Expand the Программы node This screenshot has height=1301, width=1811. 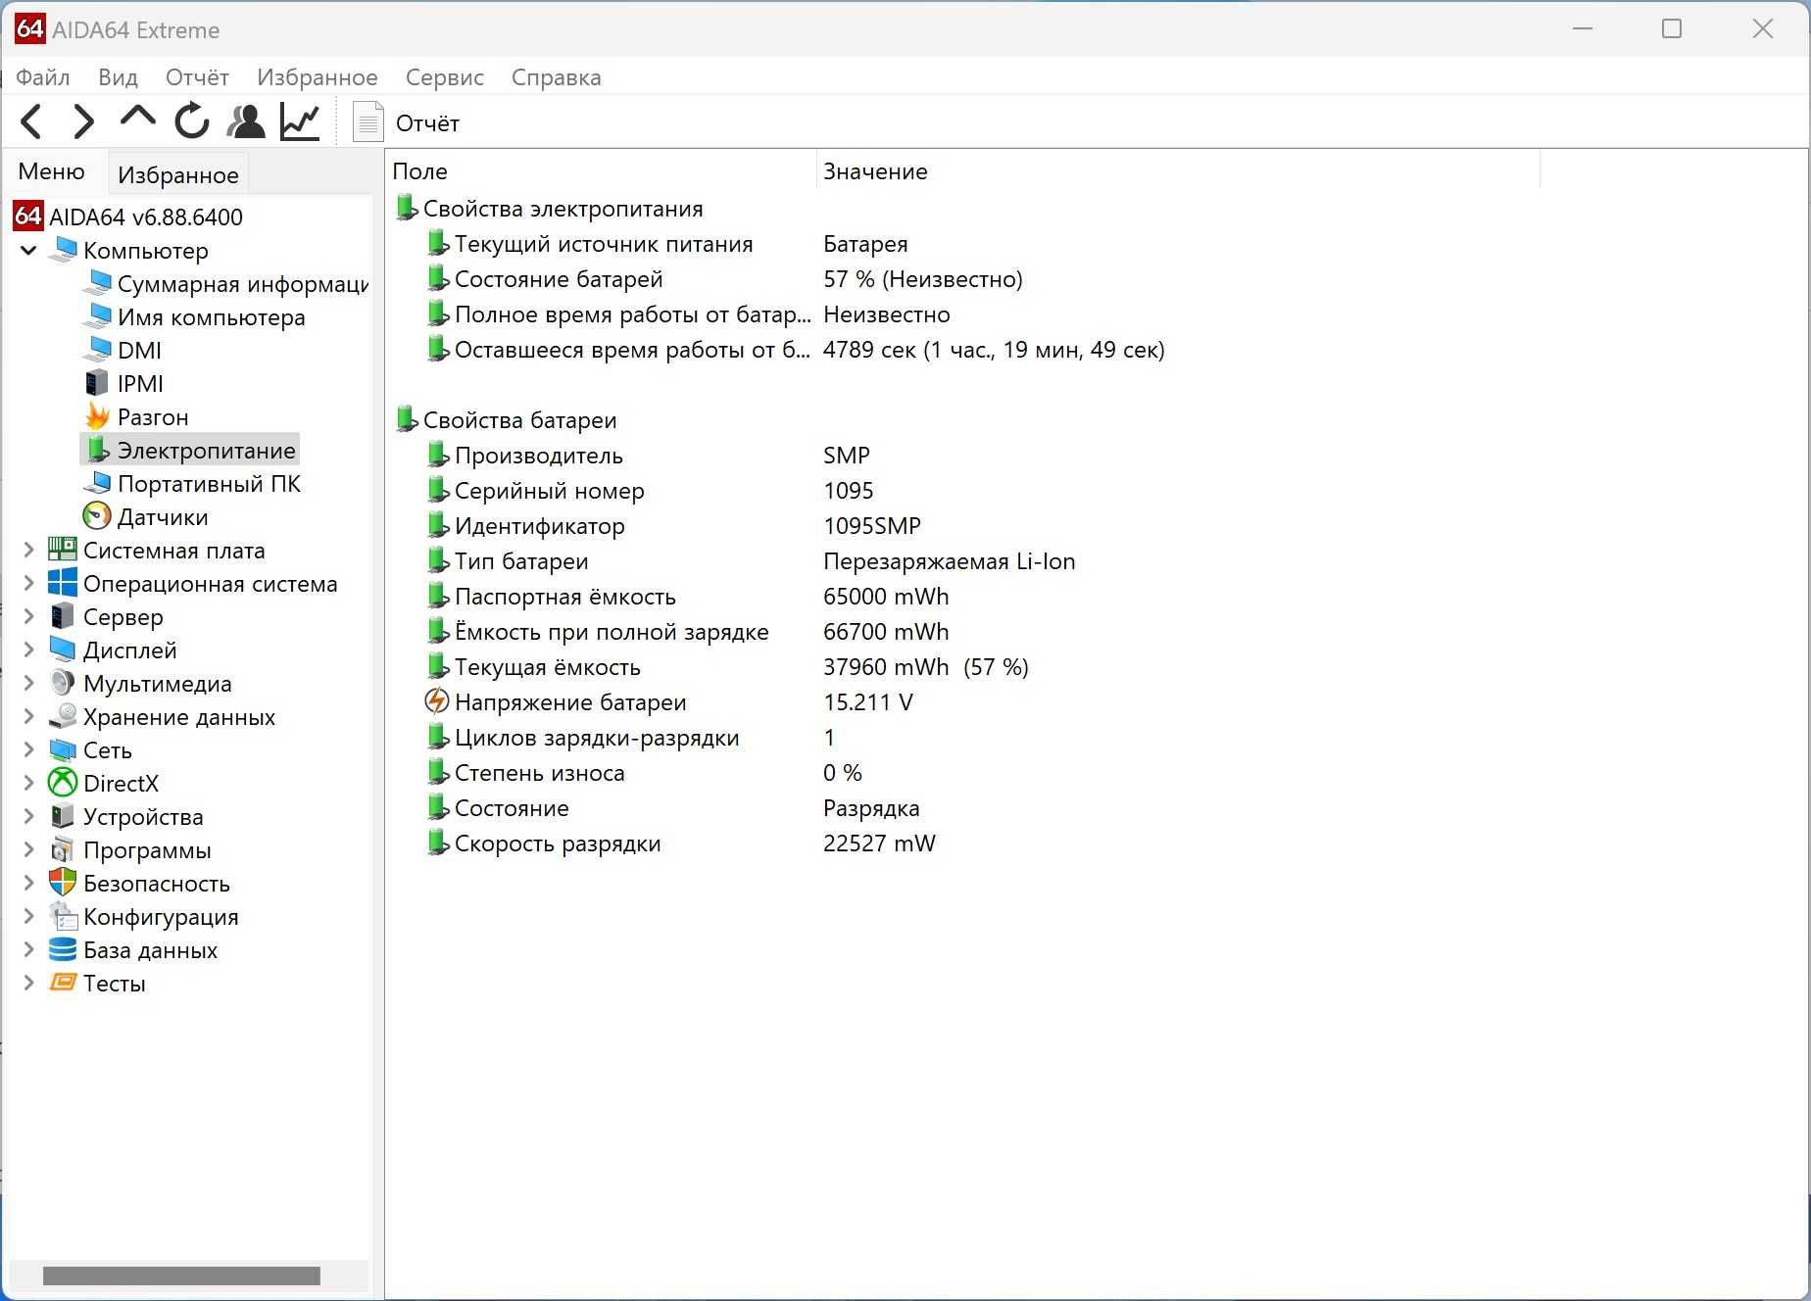28,849
